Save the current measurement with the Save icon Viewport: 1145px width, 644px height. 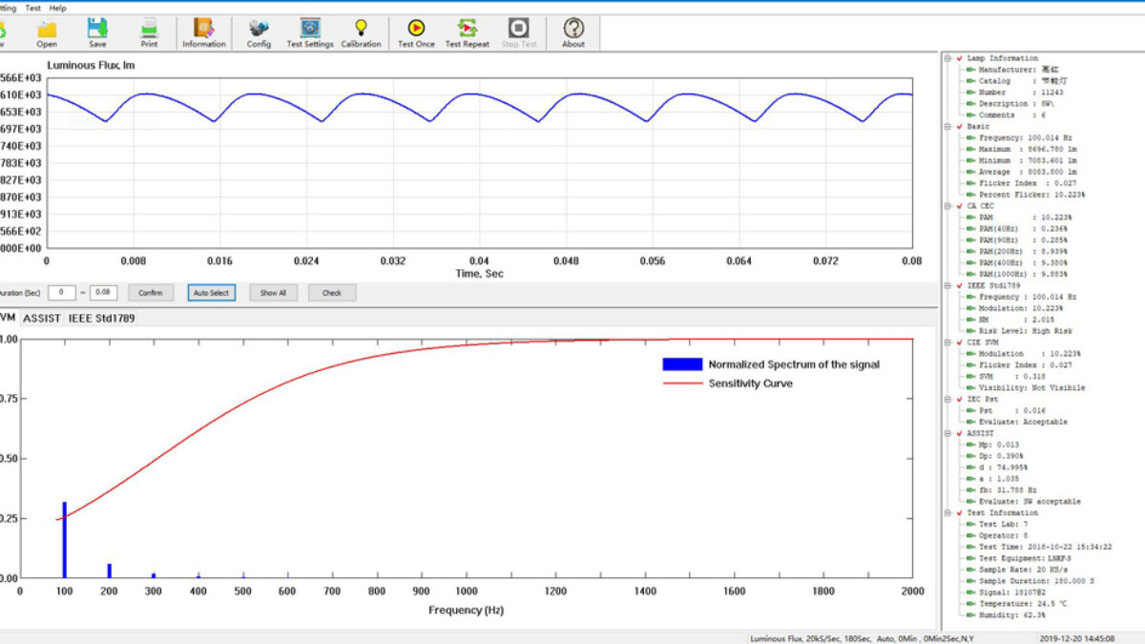pos(97,32)
